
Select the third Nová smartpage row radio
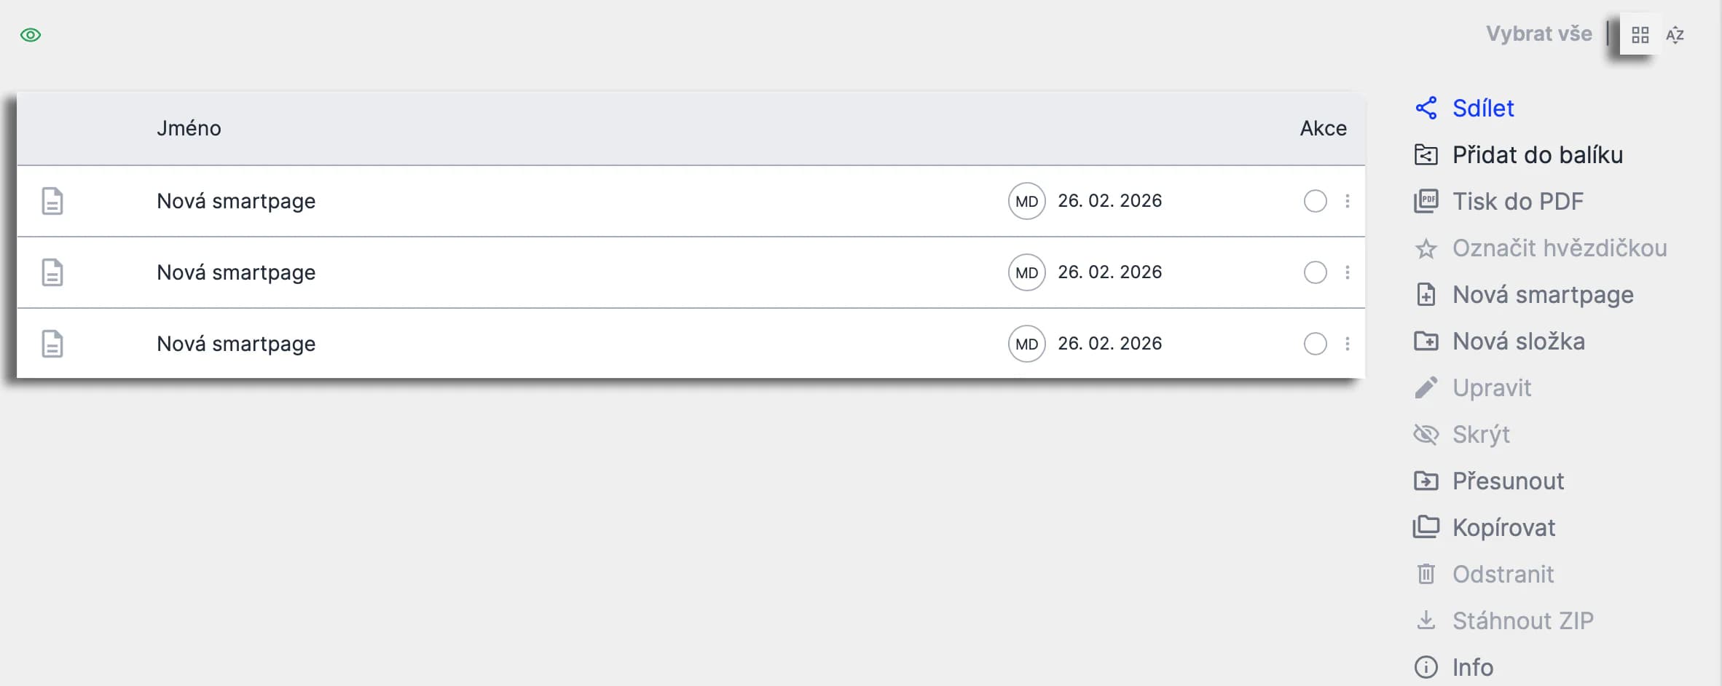(x=1315, y=344)
